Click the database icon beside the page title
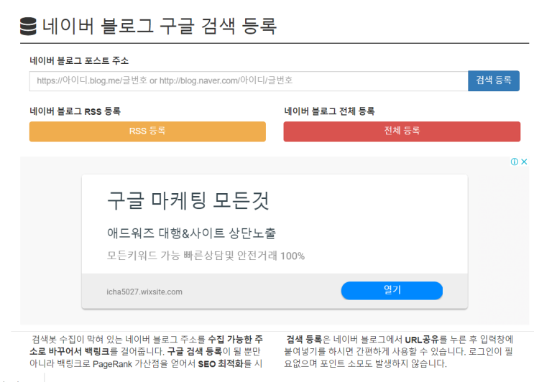This screenshot has height=382, width=534. (x=28, y=26)
